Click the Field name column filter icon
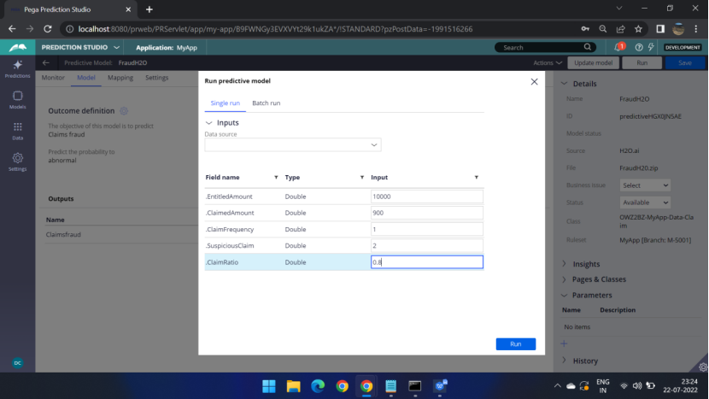 tap(276, 178)
